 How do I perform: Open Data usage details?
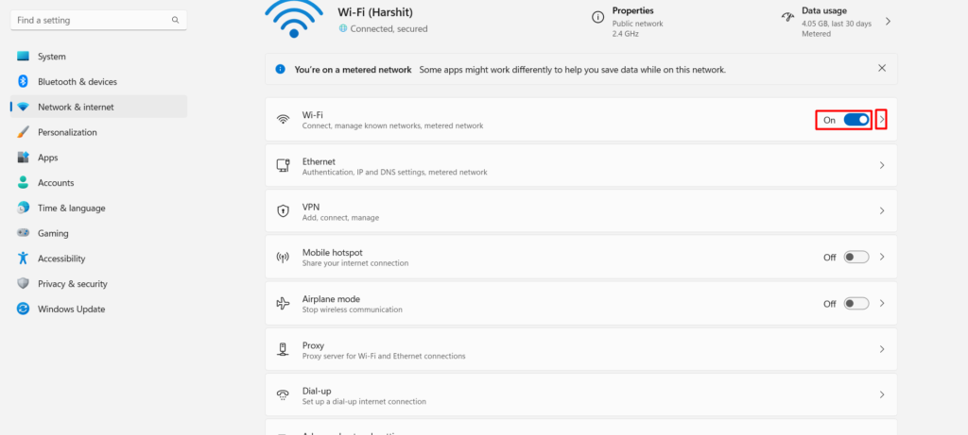(x=888, y=21)
